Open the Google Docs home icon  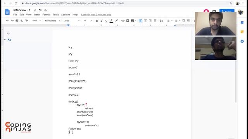pos(7,12)
